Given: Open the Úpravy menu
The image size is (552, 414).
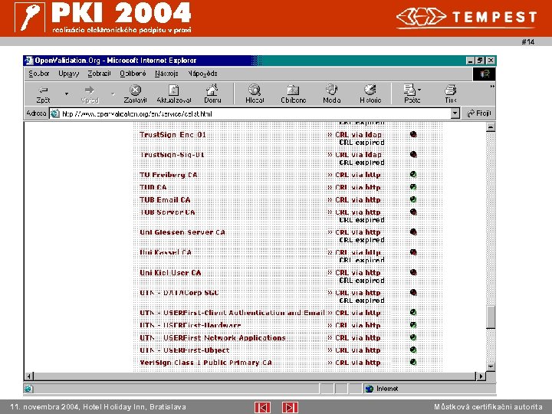Looking at the screenshot, I should tap(69, 74).
